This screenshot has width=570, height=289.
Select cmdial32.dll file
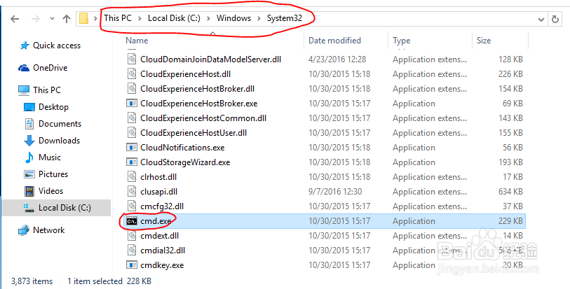click(163, 251)
